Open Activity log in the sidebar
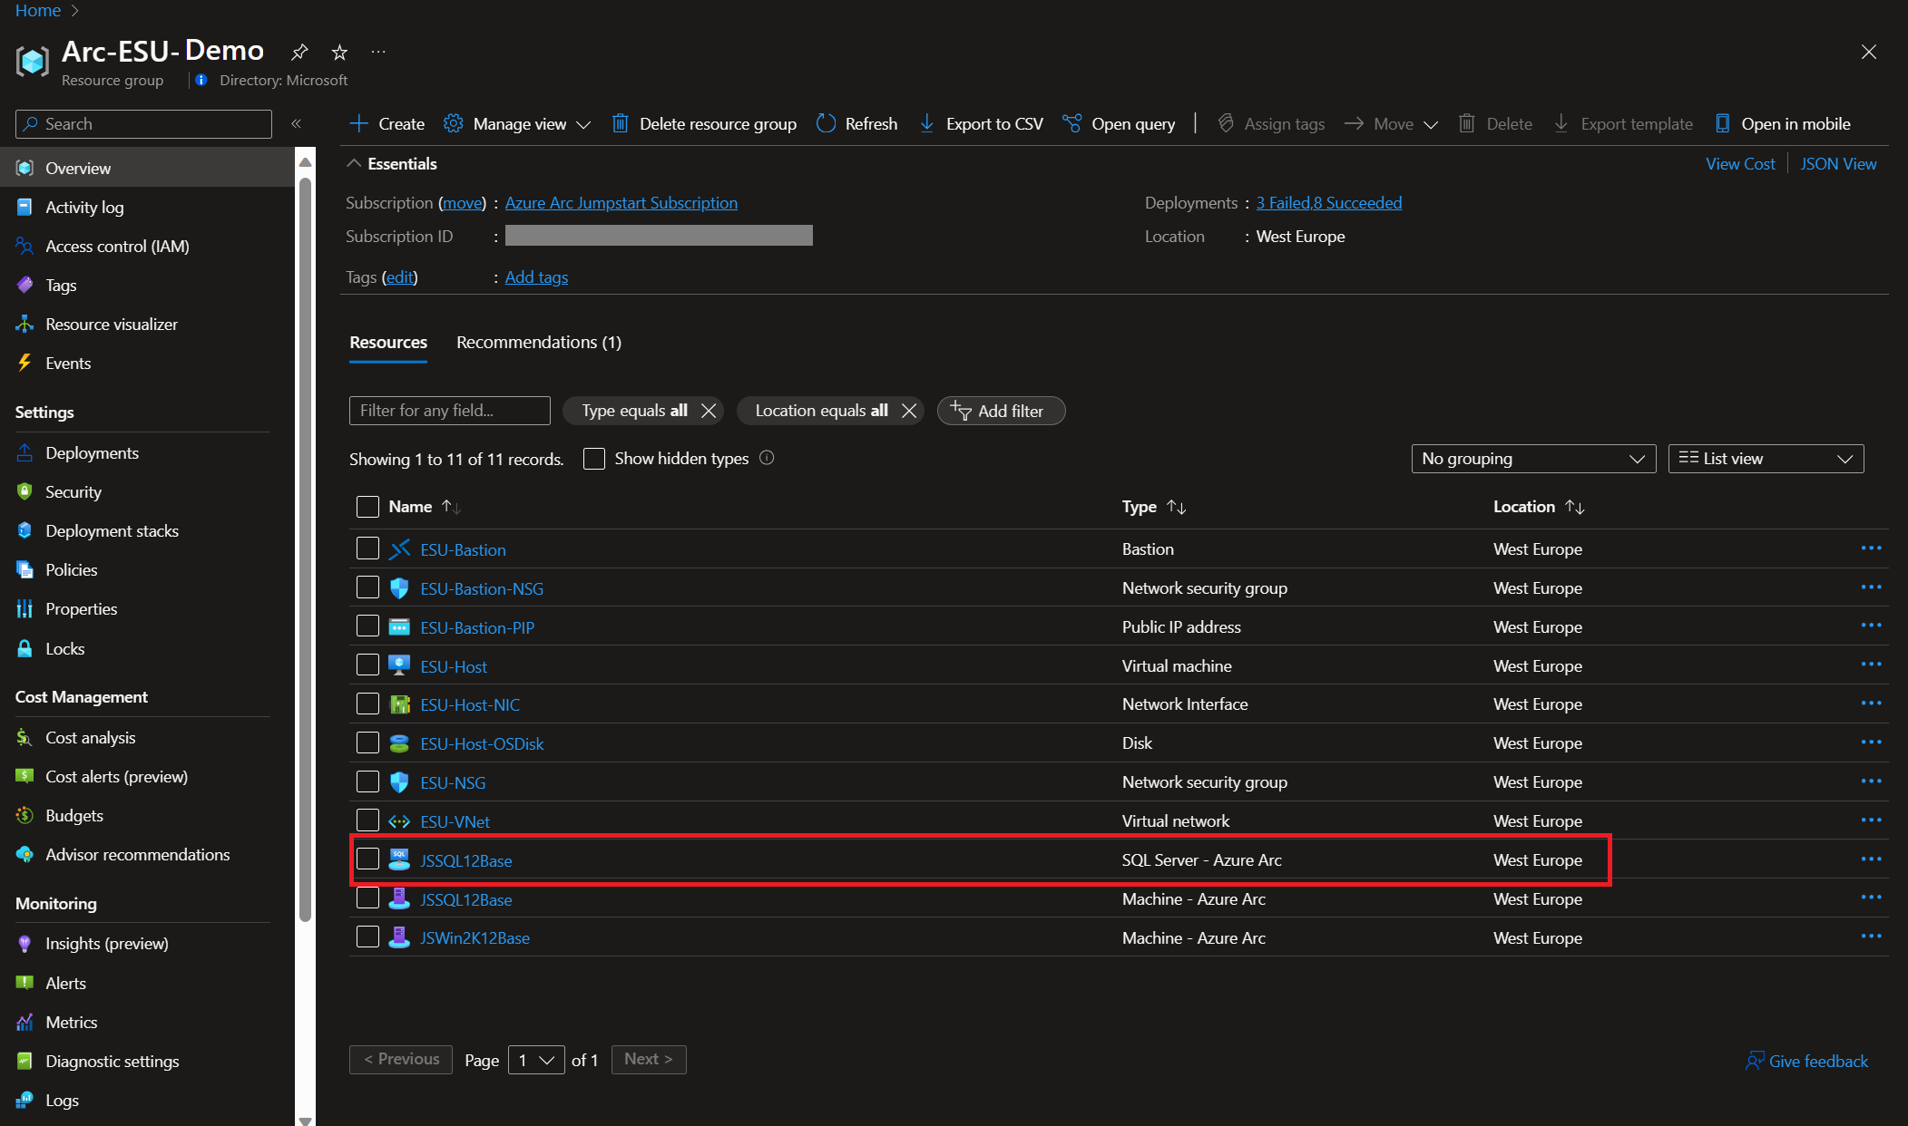1908x1126 pixels. [84, 207]
